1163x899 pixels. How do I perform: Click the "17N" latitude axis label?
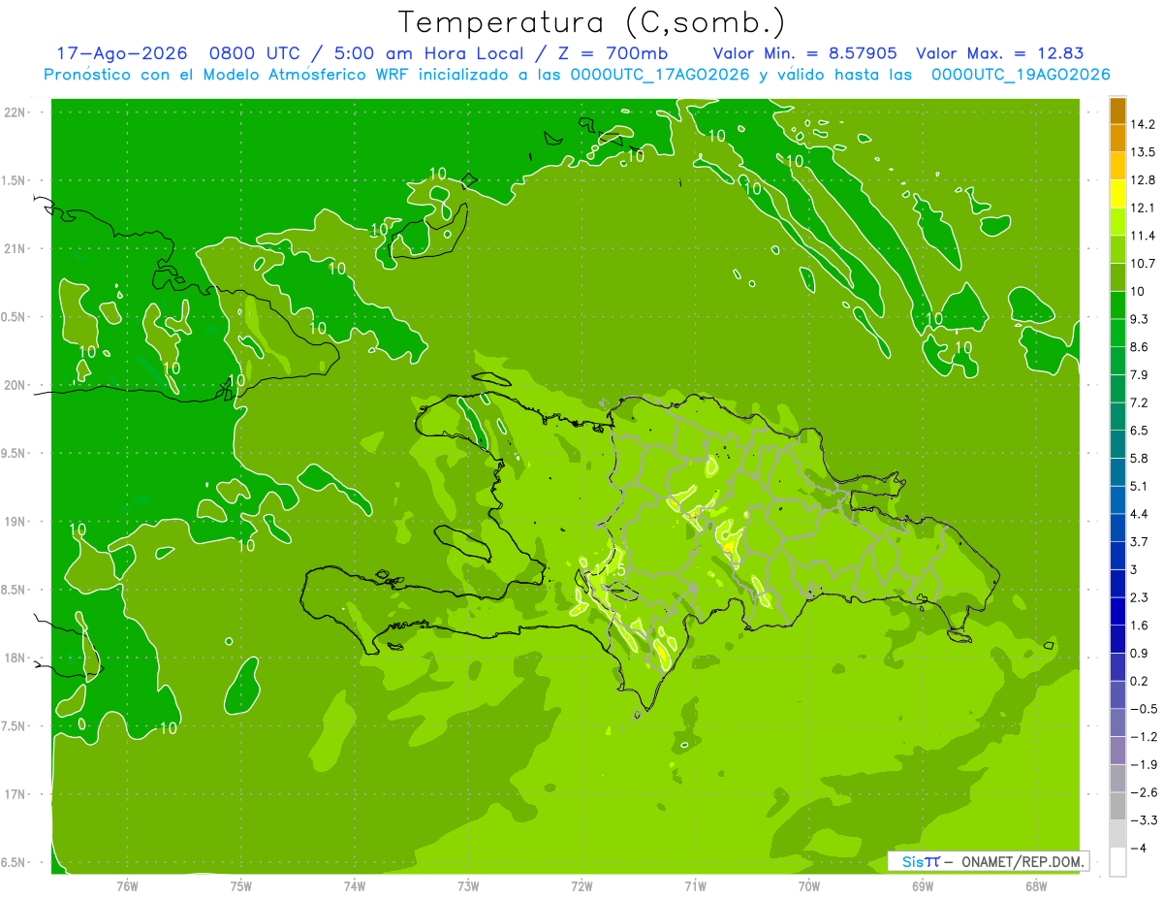click(15, 795)
